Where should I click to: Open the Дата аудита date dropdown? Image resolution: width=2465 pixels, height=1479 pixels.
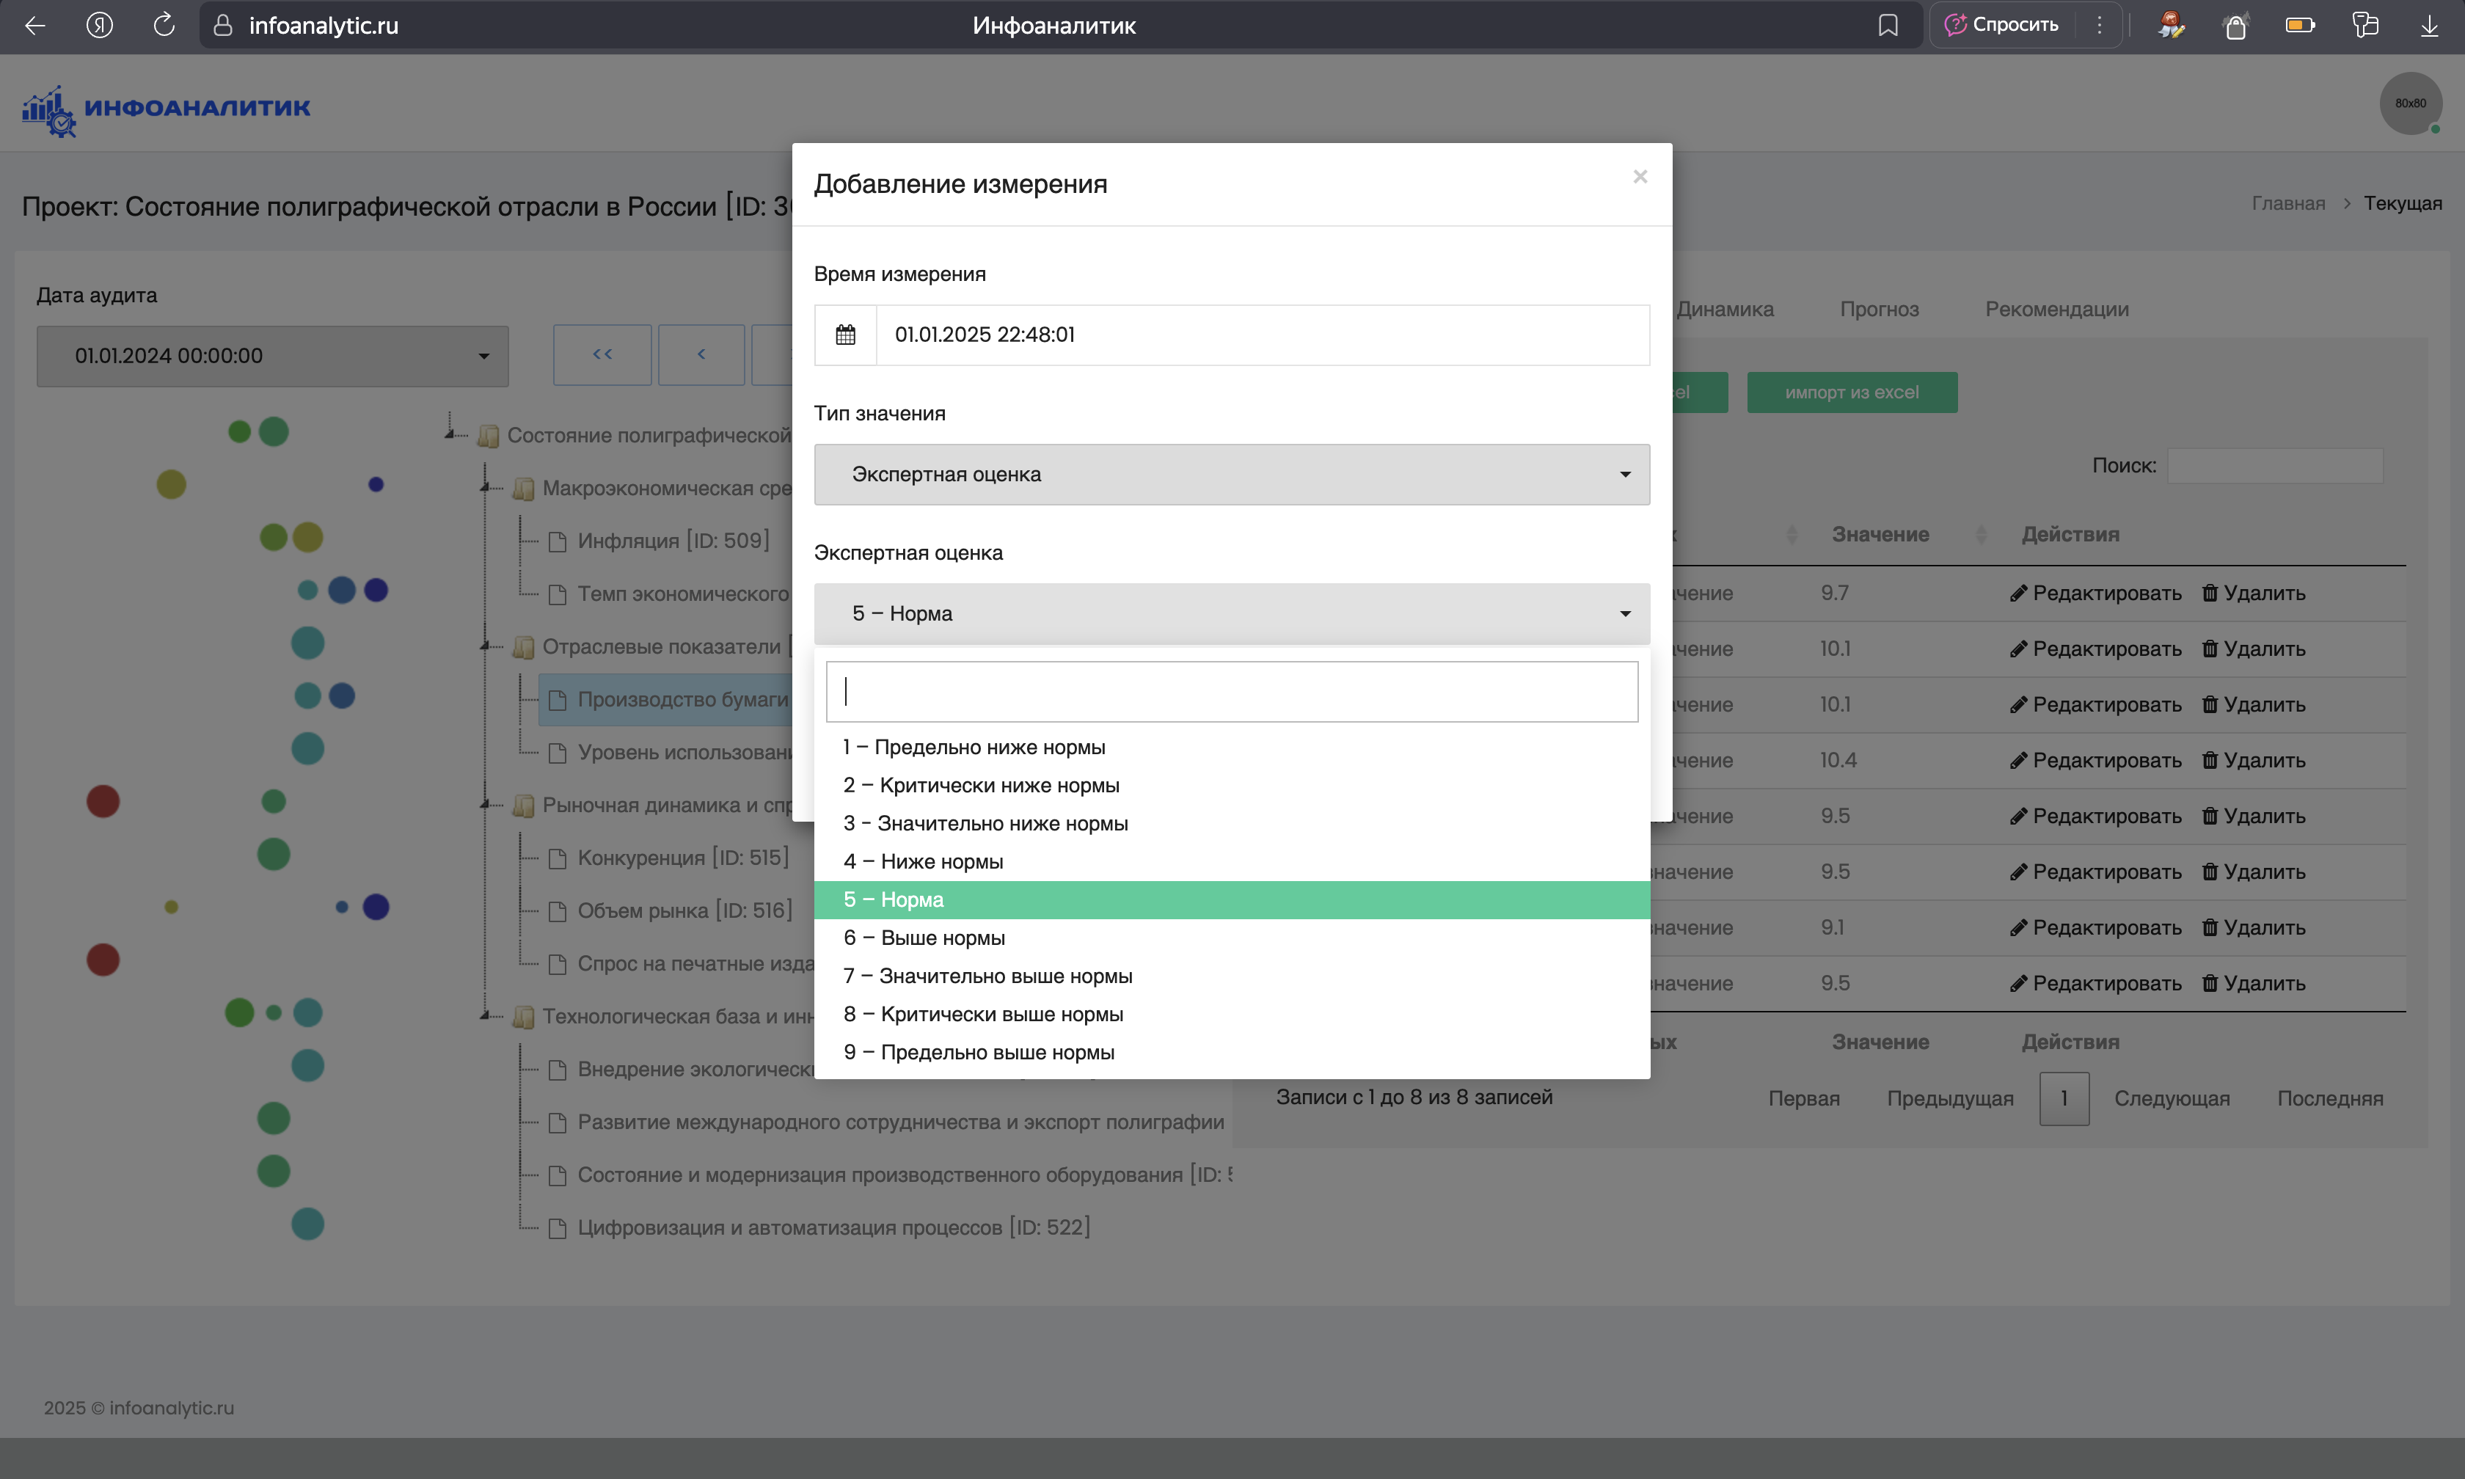[x=272, y=356]
